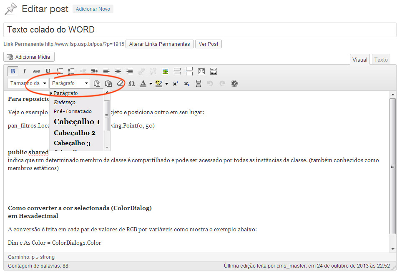Insert a page break
The height and width of the screenshot is (278, 402).
pyautogui.click(x=189, y=71)
